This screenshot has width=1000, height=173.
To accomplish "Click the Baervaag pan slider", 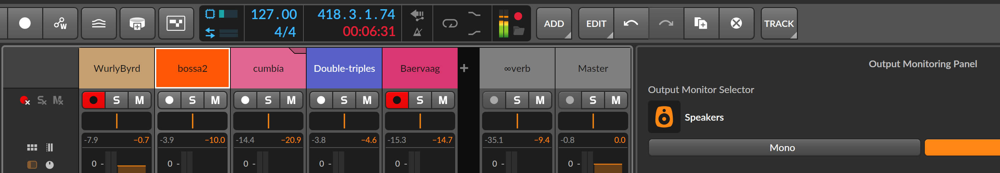I will coord(420,121).
